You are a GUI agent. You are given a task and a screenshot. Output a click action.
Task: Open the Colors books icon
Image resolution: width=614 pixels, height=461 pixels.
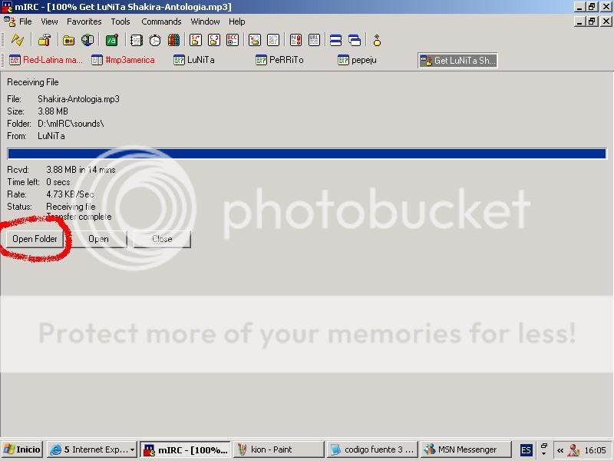(173, 40)
